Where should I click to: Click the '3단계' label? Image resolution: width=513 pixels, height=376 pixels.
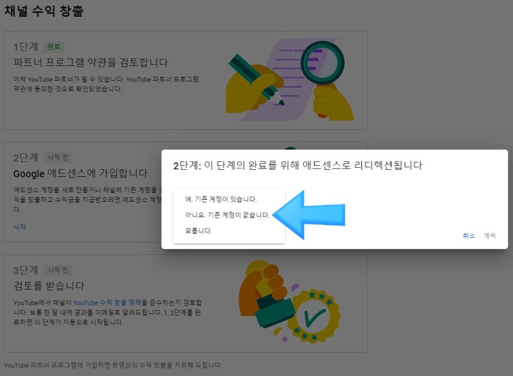(26, 270)
